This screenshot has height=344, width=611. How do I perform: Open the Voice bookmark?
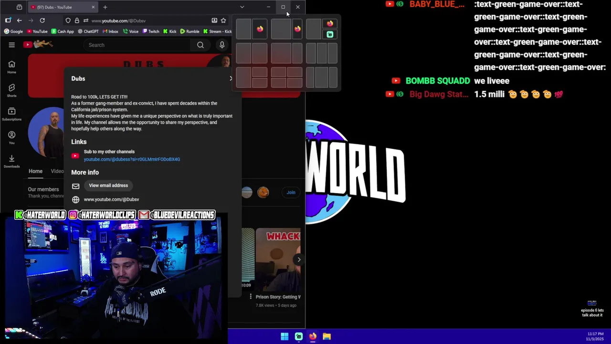(x=130, y=32)
